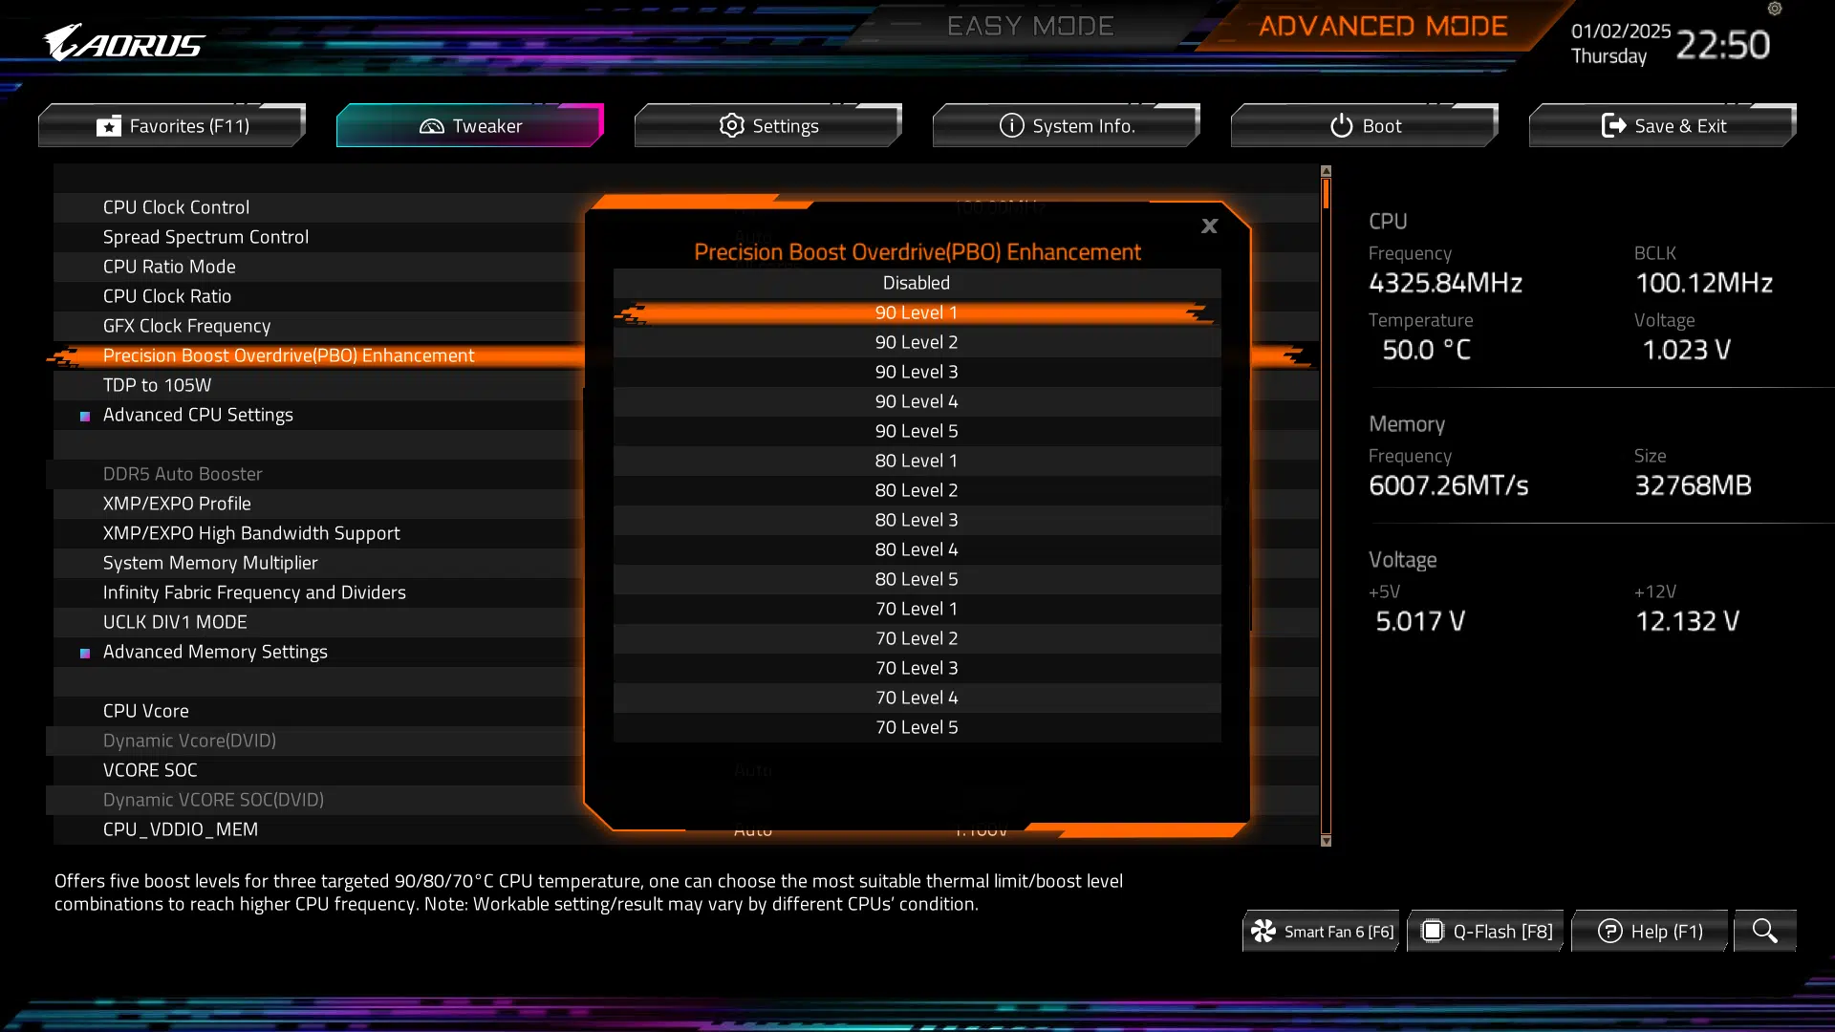Select Advanced Mode
1835x1032 pixels.
(x=1382, y=26)
